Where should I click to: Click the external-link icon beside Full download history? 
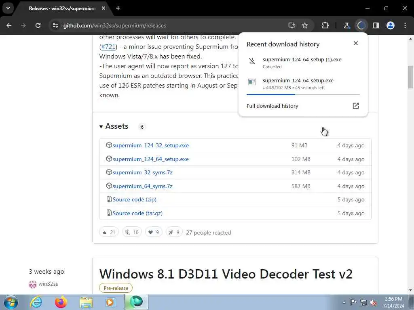pyautogui.click(x=356, y=106)
